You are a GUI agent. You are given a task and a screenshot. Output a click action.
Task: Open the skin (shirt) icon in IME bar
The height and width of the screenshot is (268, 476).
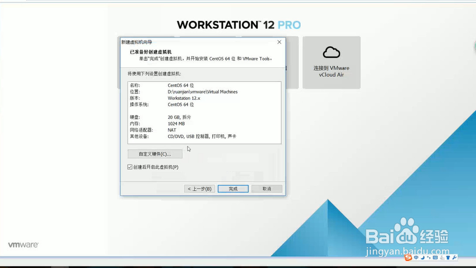[x=448, y=258]
